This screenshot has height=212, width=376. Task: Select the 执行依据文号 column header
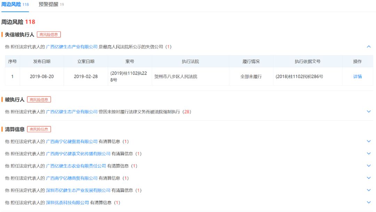pyautogui.click(x=308, y=61)
